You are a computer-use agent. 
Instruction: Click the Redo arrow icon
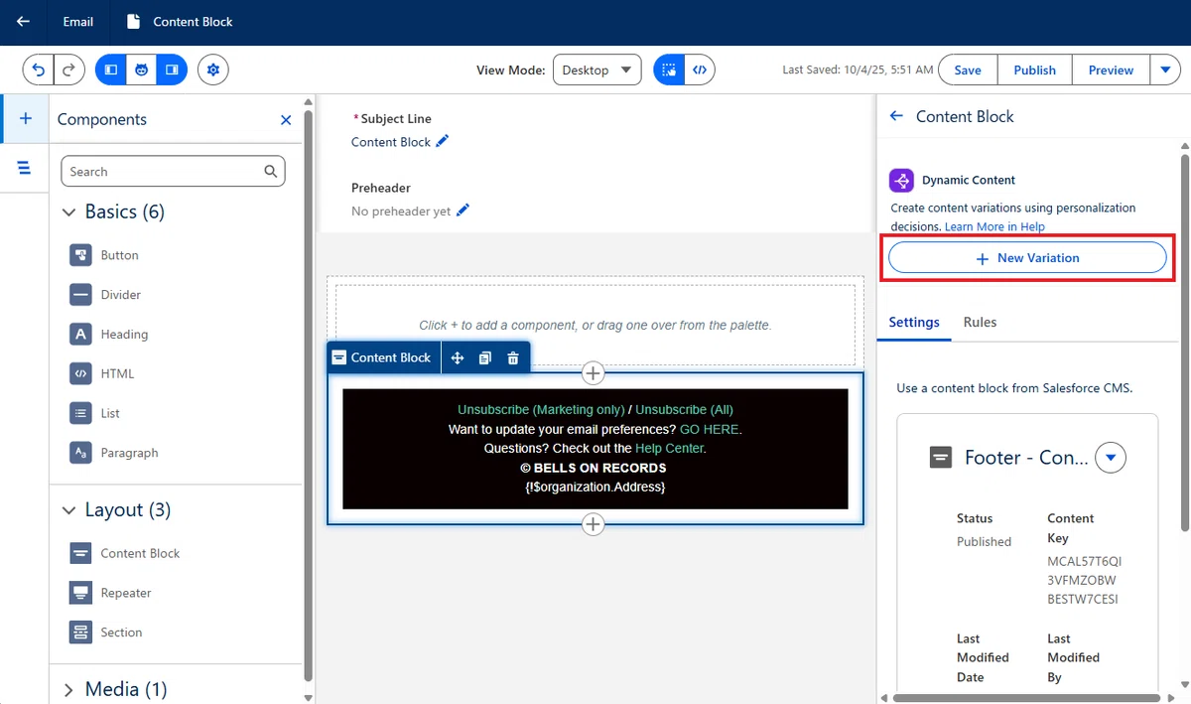[68, 70]
